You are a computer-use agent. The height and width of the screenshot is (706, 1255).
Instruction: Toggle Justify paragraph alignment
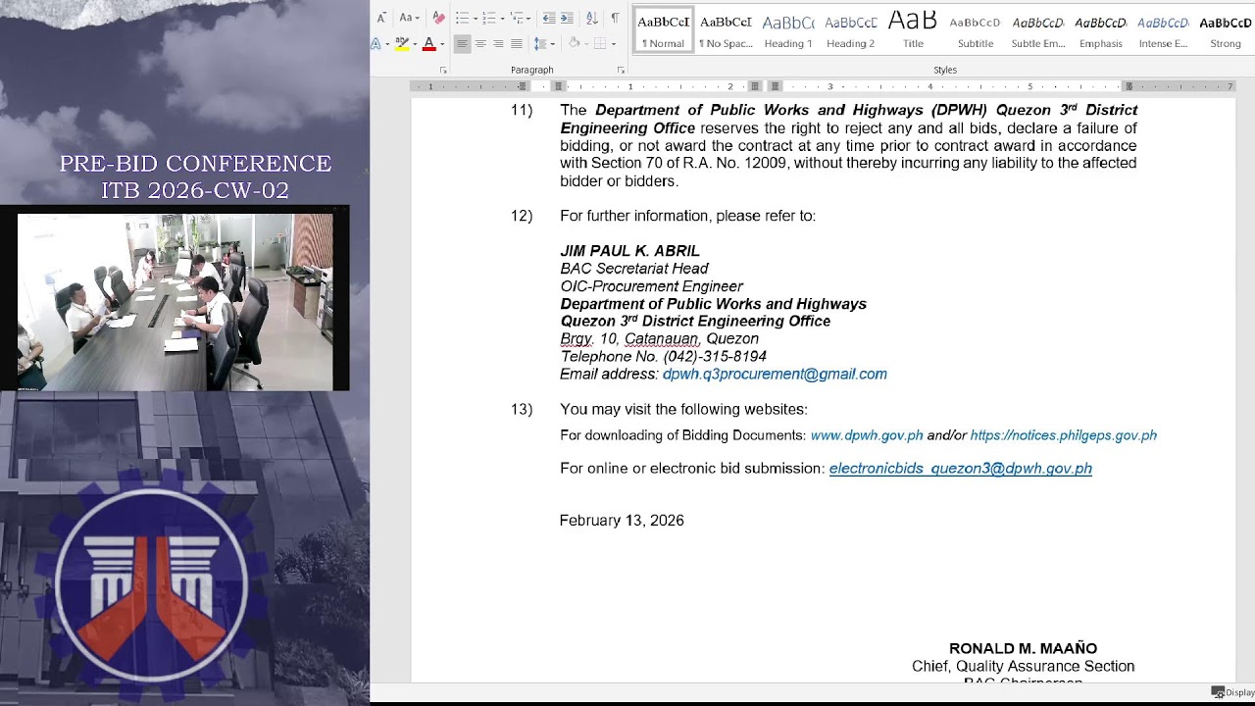point(517,43)
